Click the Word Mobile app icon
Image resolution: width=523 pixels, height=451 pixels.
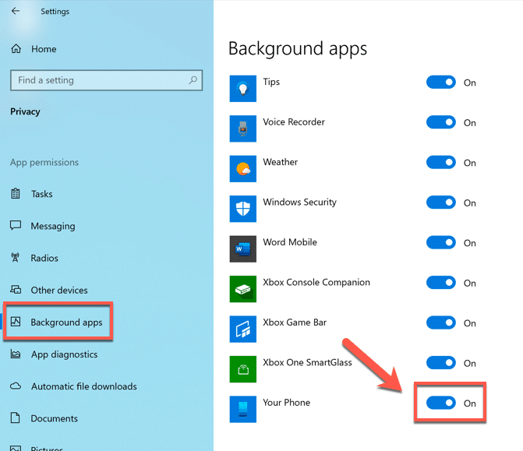click(x=243, y=249)
